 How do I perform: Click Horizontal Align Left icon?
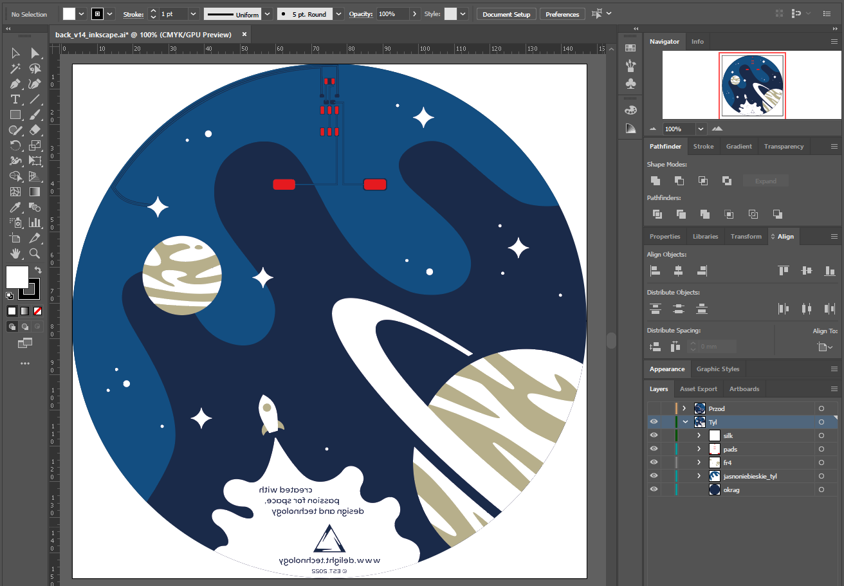[656, 271]
